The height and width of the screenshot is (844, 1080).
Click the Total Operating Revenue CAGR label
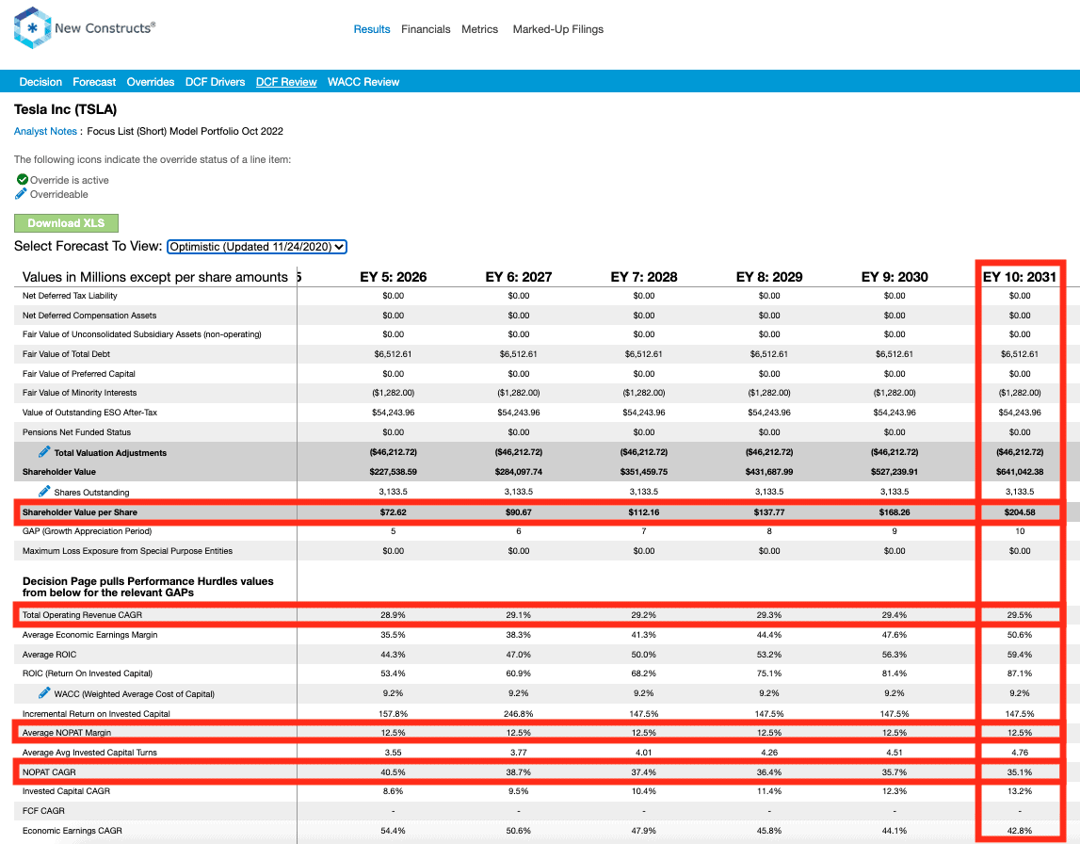(x=82, y=614)
